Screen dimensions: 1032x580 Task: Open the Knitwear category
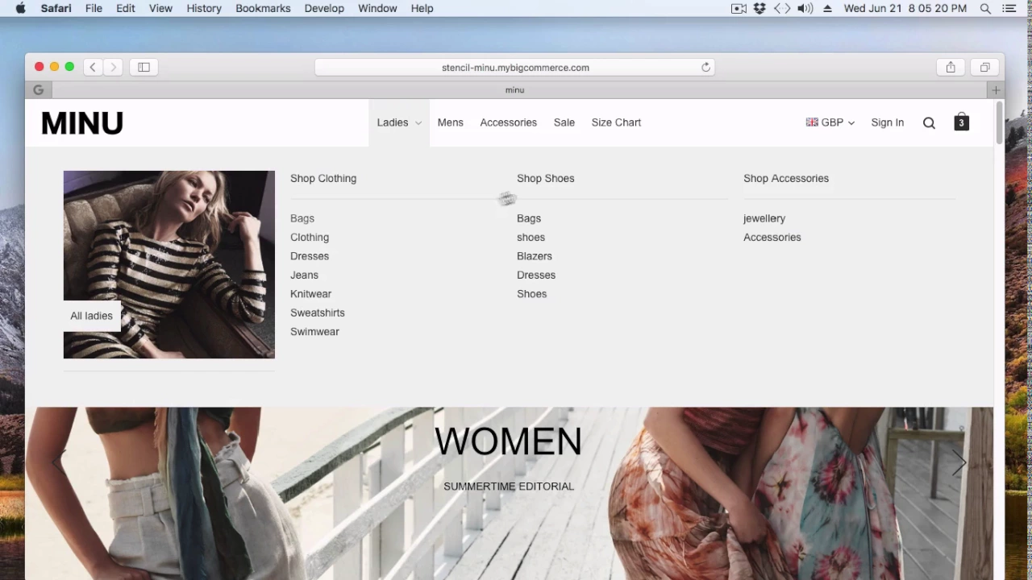pyautogui.click(x=310, y=294)
